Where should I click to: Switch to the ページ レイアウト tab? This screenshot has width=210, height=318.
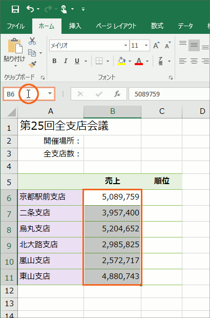(116, 26)
